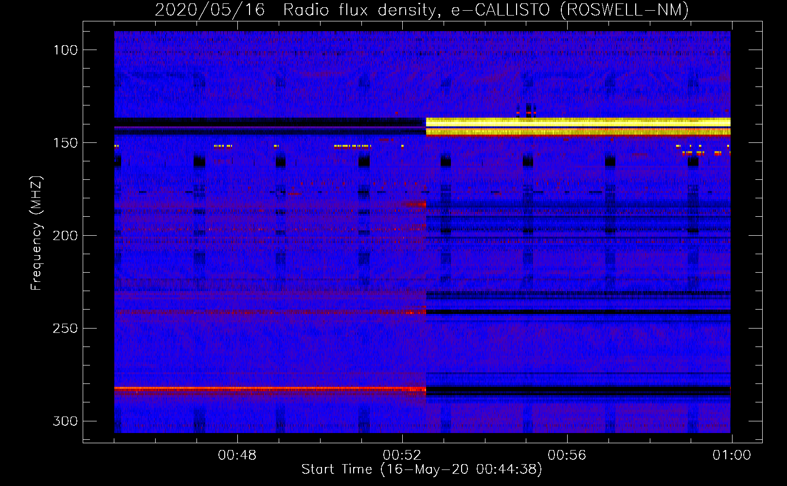The width and height of the screenshot is (787, 486).
Task: Click the 'Frequency (MHZ)' axis label
Action: point(36,233)
